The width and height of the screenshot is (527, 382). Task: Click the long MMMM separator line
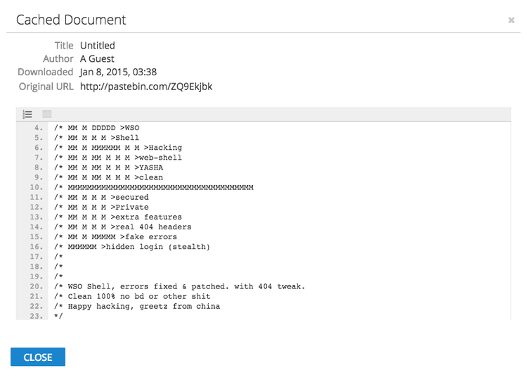[153, 188]
